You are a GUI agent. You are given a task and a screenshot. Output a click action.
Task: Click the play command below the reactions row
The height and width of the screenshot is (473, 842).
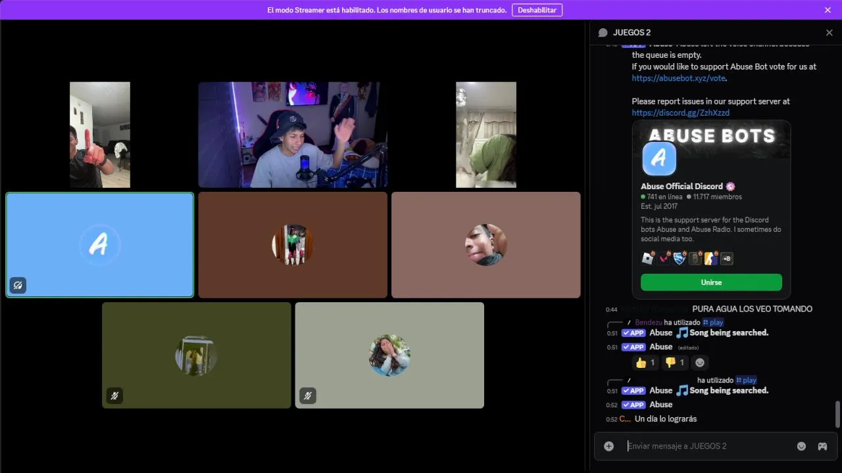[746, 380]
